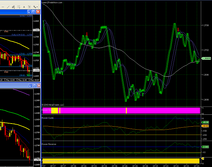The height and width of the screenshot is (167, 212).
Task: Click the DM3 pivot label in upper-left chart
Action: click(6, 32)
